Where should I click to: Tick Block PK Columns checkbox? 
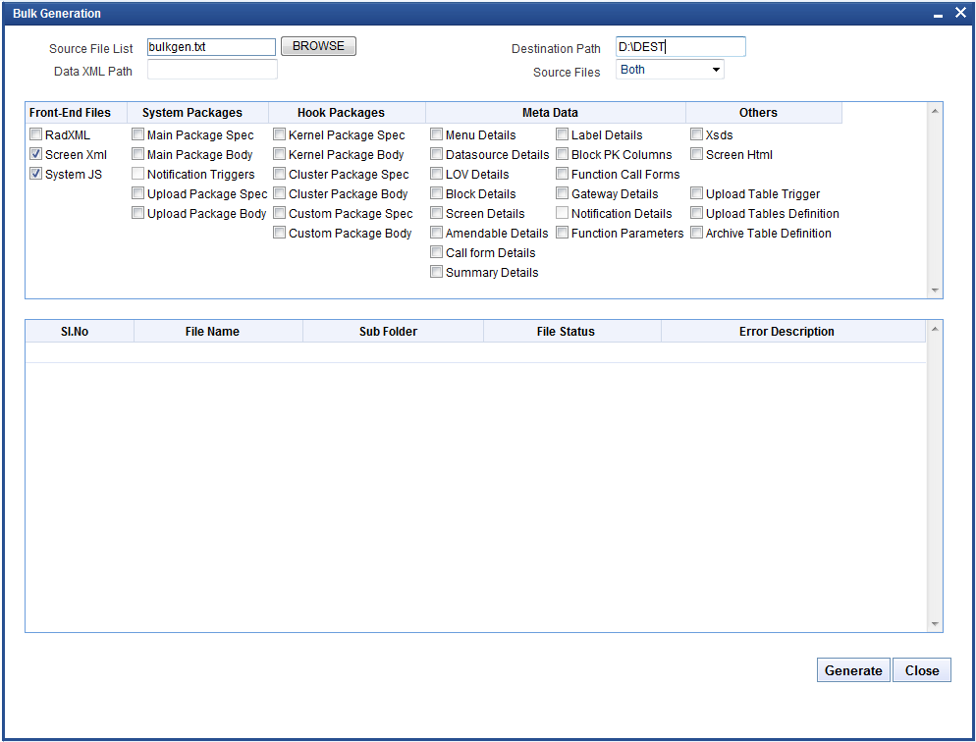562,154
